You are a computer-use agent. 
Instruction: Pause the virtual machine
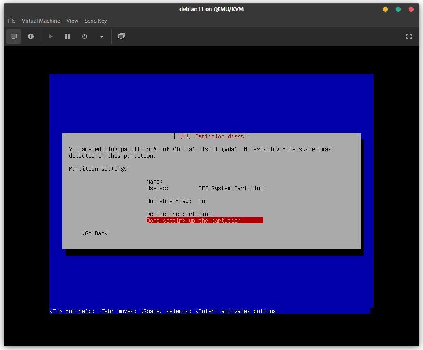68,36
